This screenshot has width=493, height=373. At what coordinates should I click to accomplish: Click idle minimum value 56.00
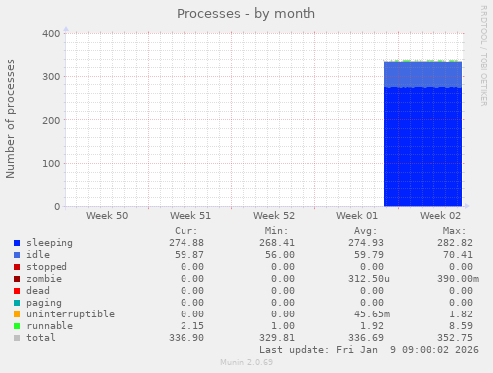pyautogui.click(x=280, y=255)
